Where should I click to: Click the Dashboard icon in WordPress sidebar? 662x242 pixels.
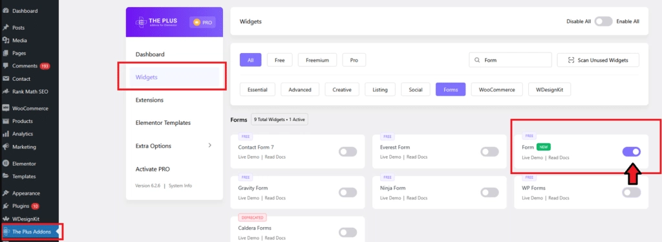pos(6,11)
